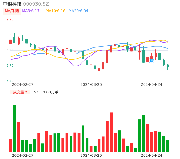Click the VOL:9.00万手 volume readout

pos(46,92)
